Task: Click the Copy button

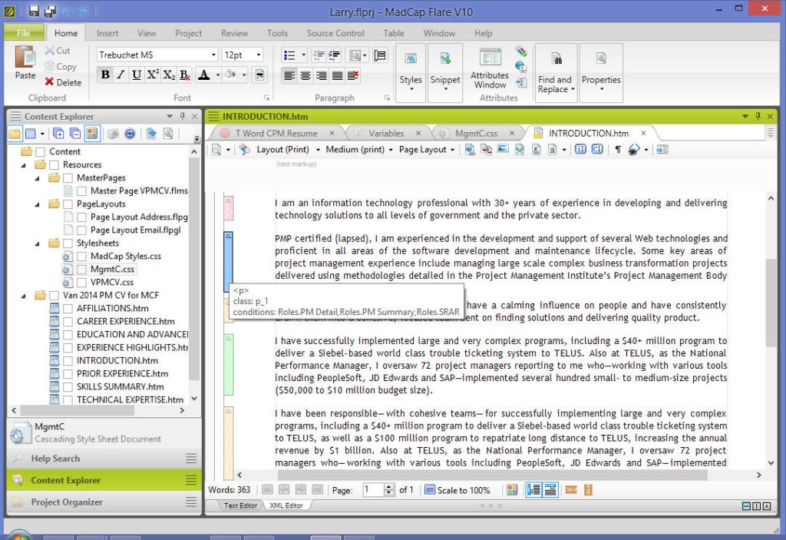Action: (61, 66)
